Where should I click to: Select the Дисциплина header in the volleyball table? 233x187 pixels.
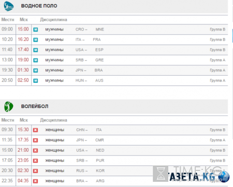53,120
